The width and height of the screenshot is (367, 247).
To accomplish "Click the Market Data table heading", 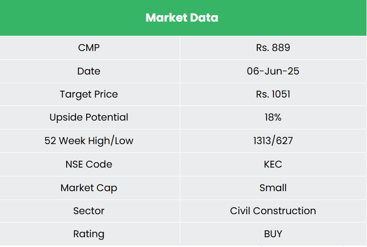I will (182, 18).
